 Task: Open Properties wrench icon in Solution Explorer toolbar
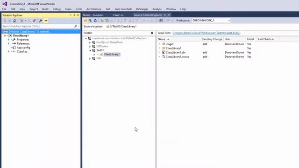[x=41, y=21]
